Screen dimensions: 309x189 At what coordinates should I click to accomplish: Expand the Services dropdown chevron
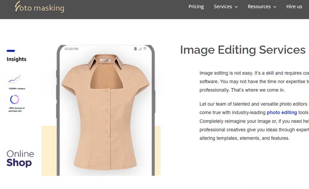coord(236,7)
